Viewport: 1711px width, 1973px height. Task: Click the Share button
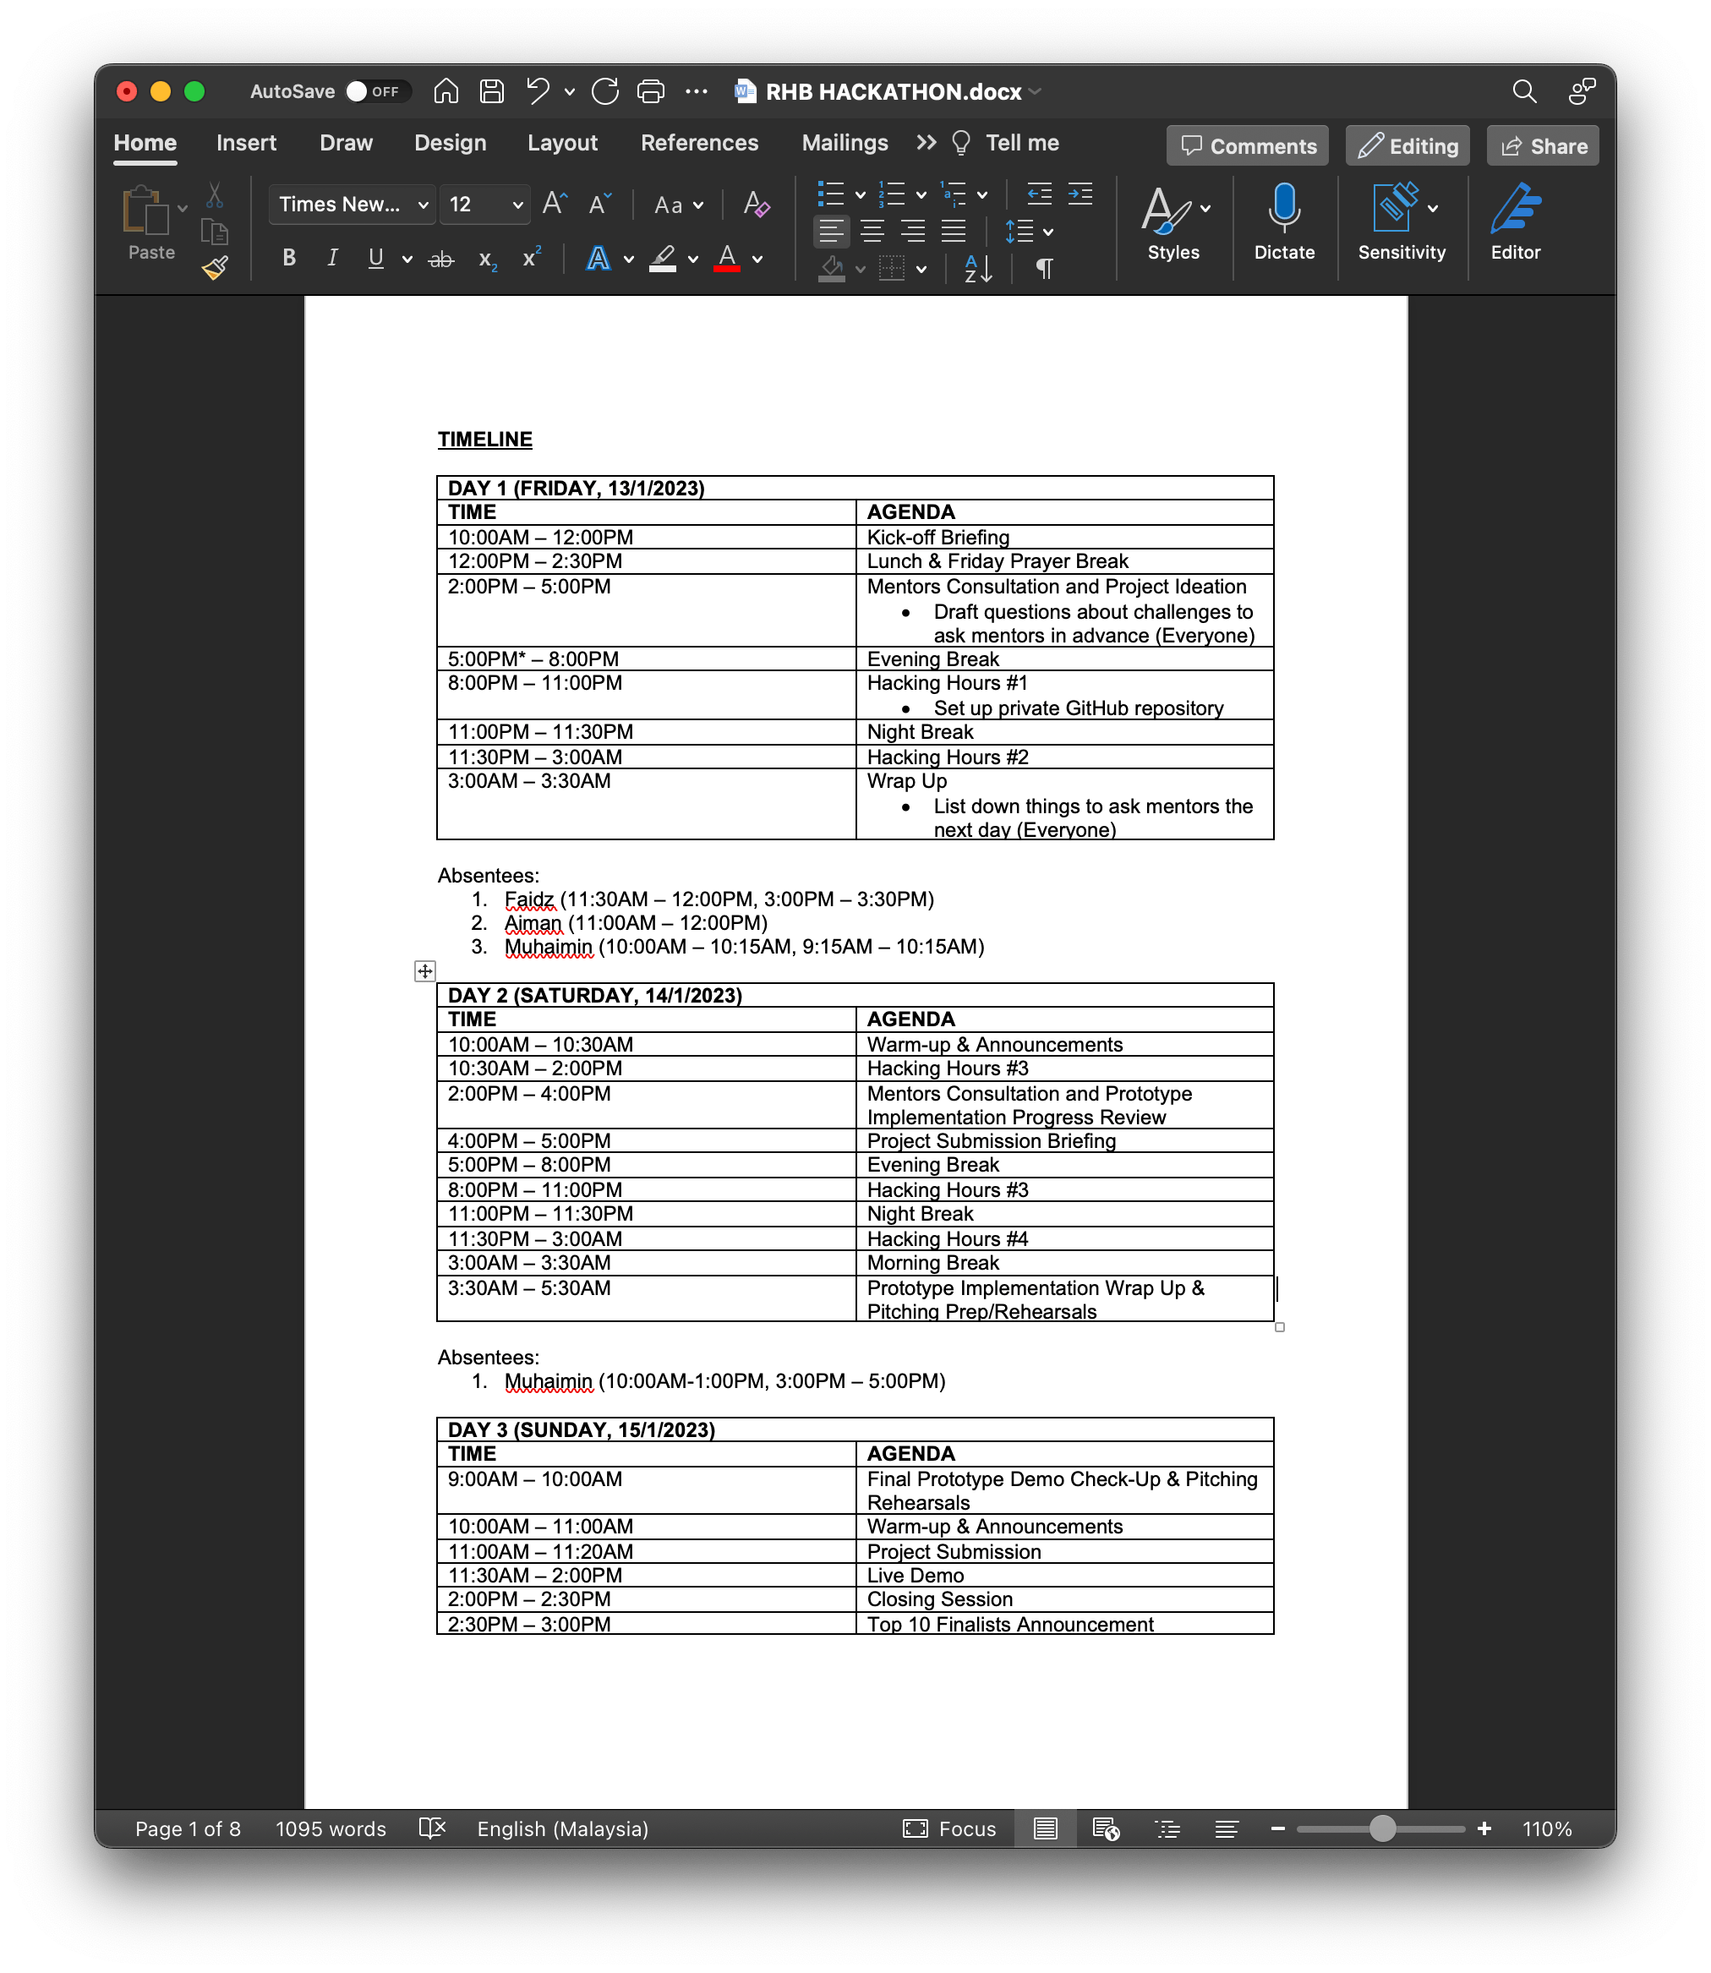pyautogui.click(x=1542, y=146)
